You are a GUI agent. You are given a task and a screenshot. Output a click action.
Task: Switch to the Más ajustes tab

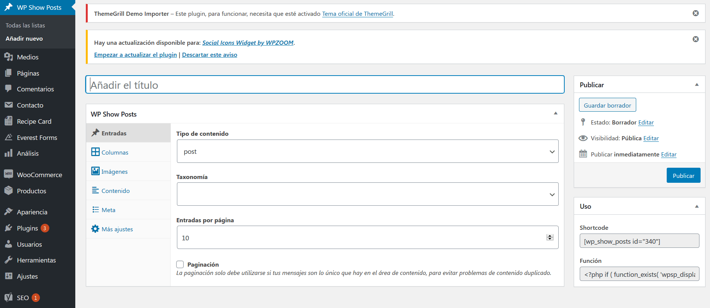click(128, 229)
